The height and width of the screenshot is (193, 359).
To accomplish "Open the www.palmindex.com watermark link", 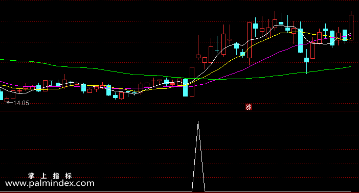I will pos(50,183).
